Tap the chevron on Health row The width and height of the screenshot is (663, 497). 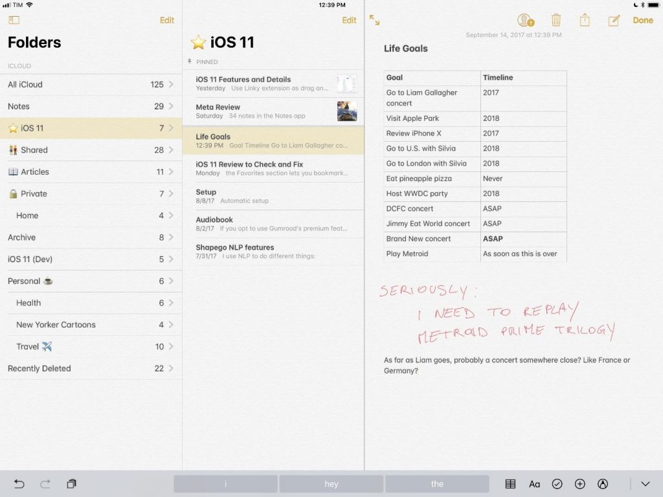point(171,303)
